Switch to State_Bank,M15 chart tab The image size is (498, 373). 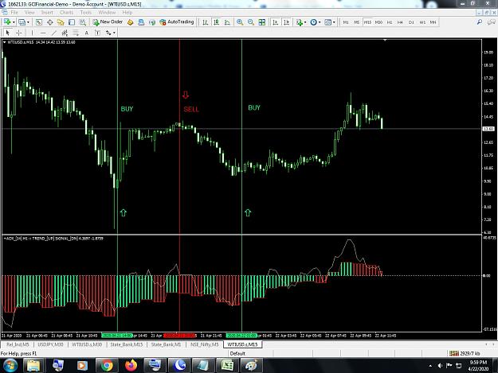pyautogui.click(x=127, y=344)
